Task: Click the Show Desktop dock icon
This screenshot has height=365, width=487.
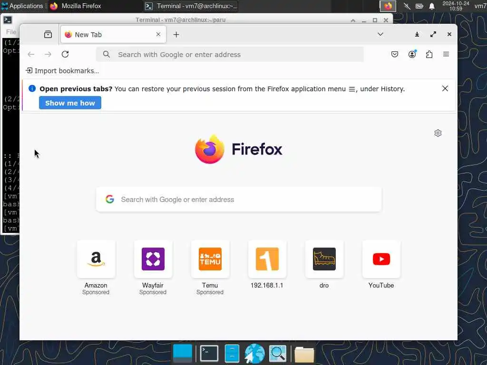Action: pyautogui.click(x=183, y=353)
